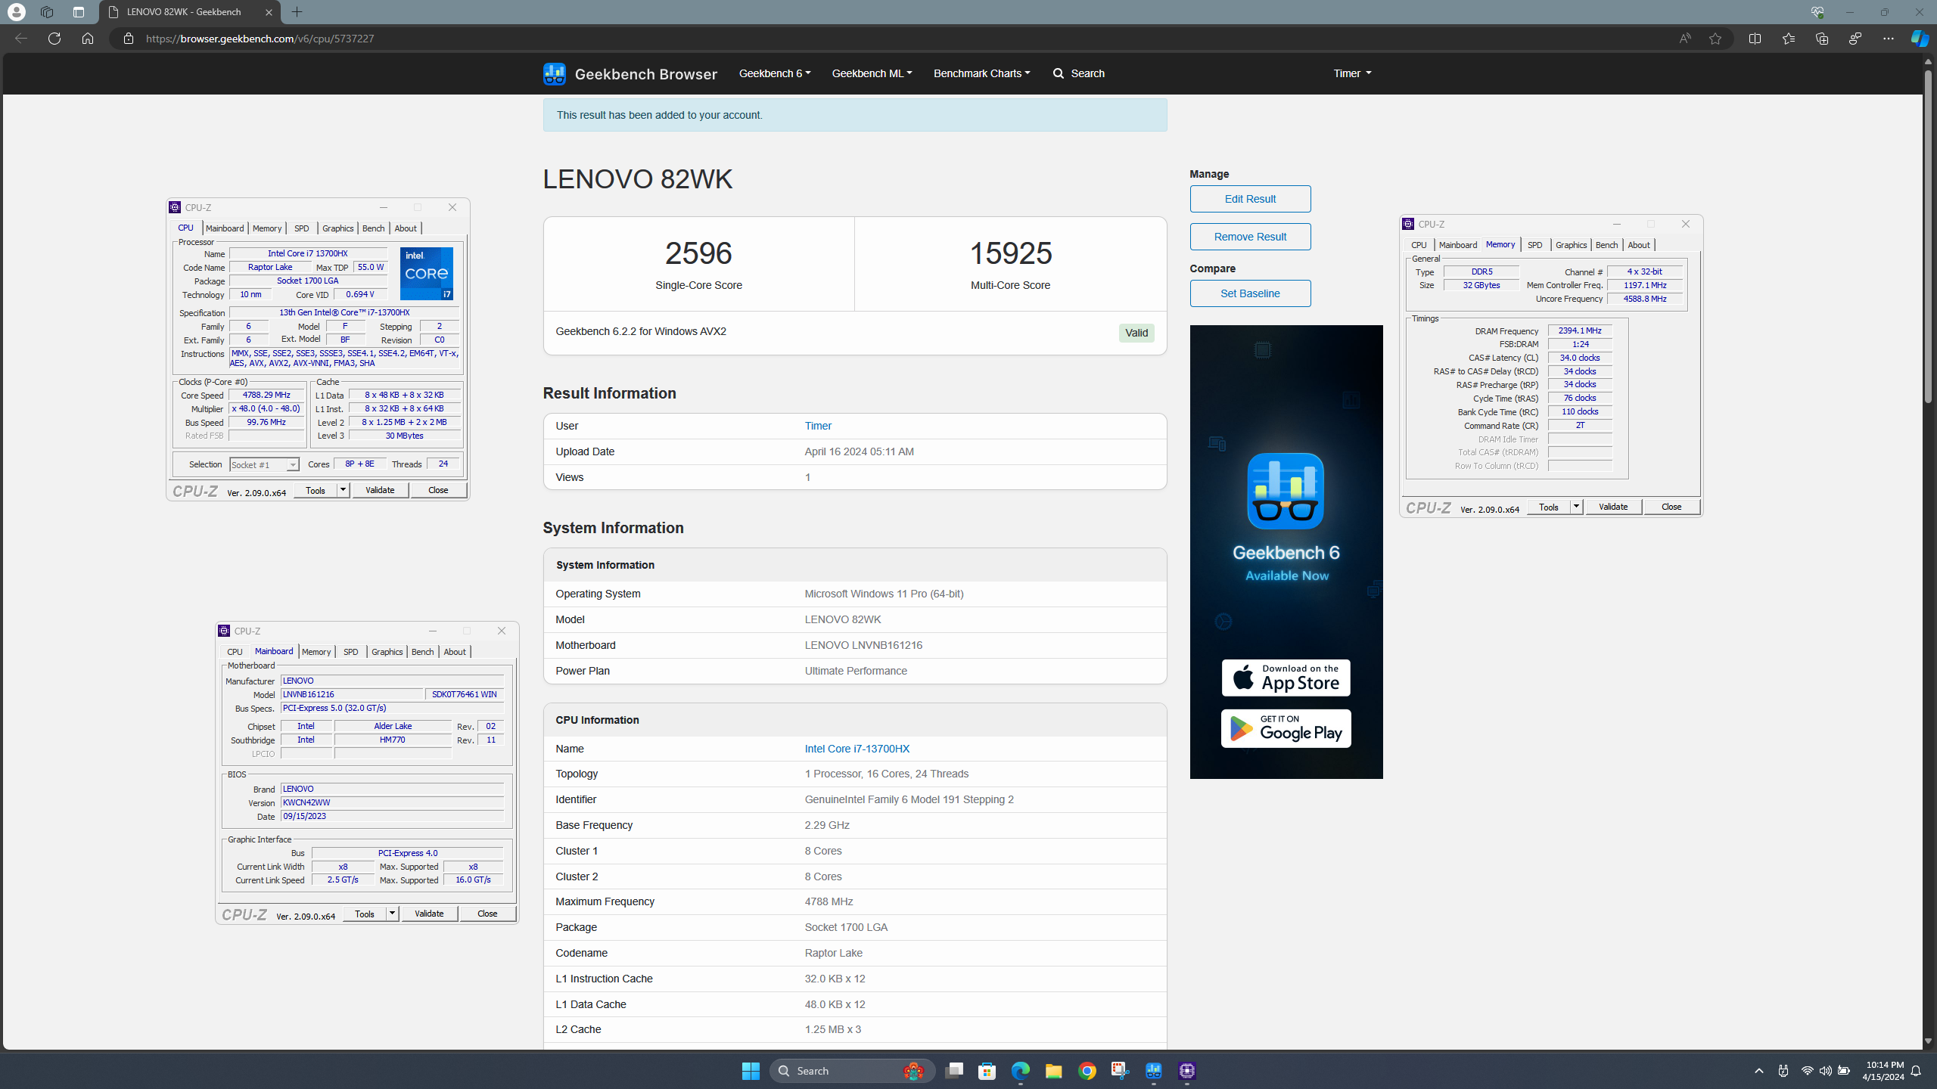Click the search magnifier in Geekbench navbar
The image size is (1937, 1089).
[1058, 73]
